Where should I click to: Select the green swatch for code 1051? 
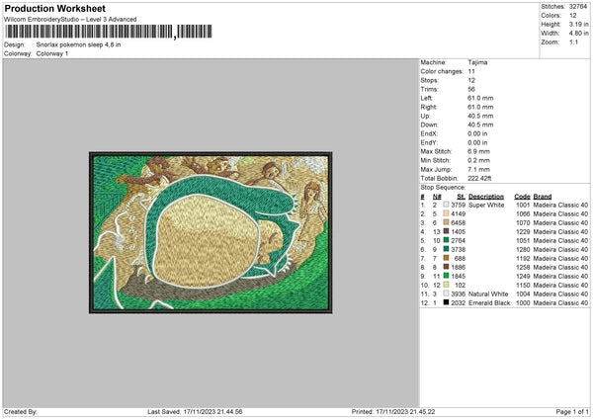[447, 240]
